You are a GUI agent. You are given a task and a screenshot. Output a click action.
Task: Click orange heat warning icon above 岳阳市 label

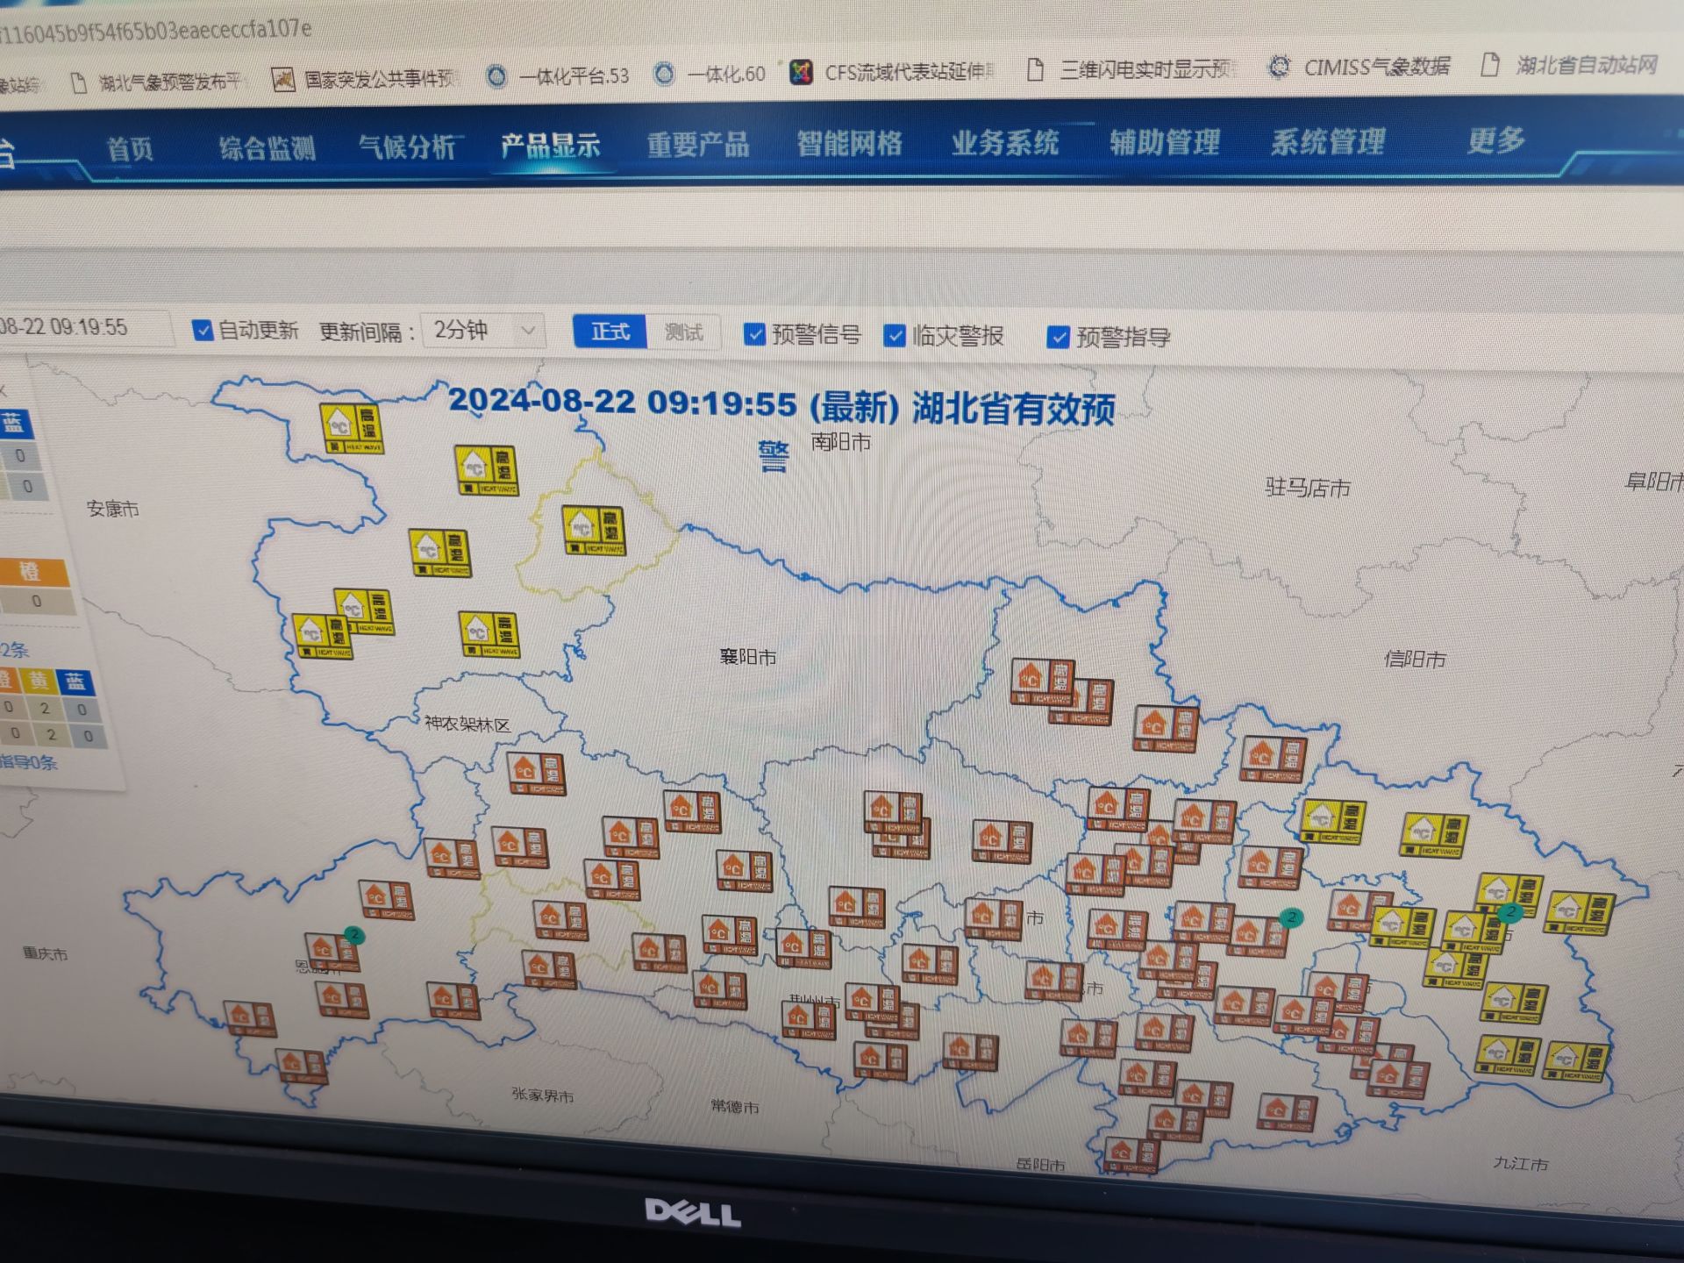1131,1154
